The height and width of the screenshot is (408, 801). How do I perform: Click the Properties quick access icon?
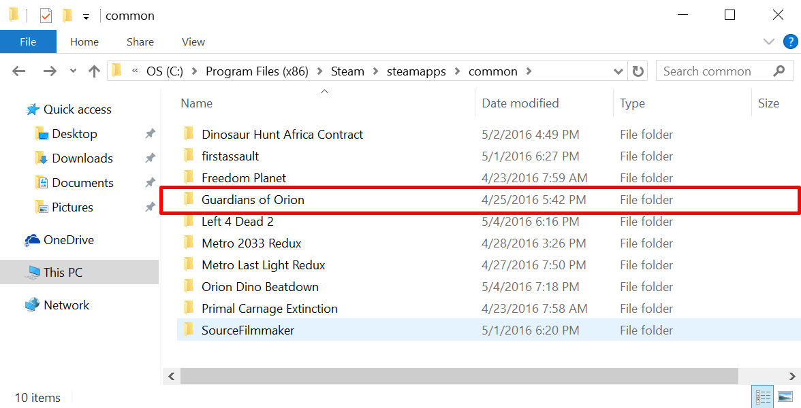(x=46, y=15)
